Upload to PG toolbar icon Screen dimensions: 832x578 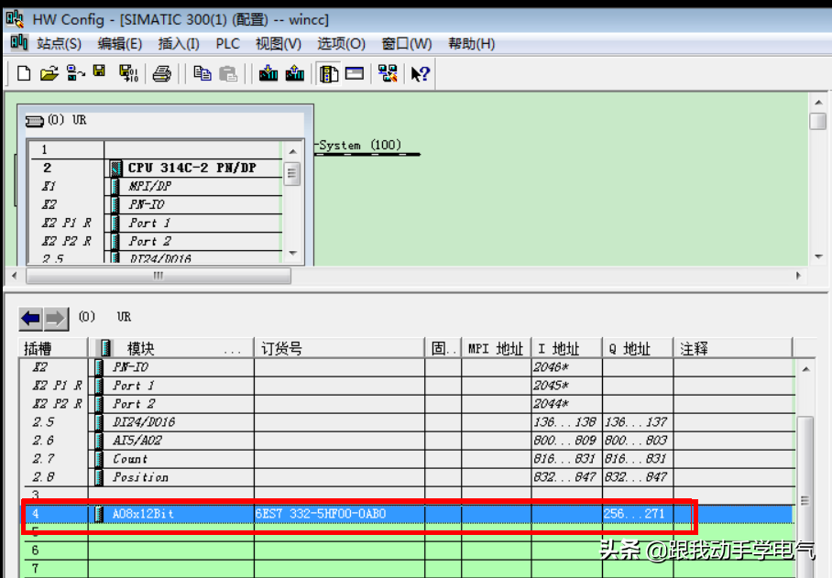294,73
